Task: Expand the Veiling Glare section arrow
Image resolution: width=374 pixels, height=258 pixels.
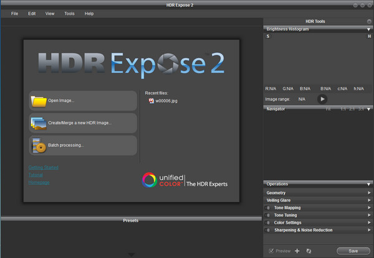Action: 369,200
